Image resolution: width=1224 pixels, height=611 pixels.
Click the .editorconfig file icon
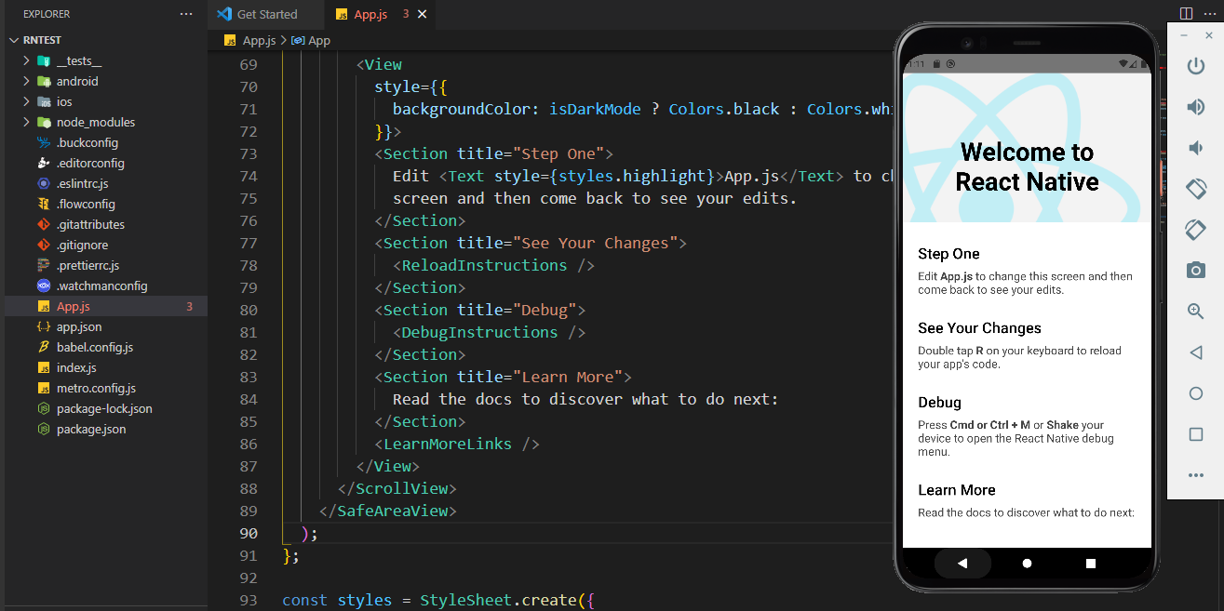tap(44, 163)
